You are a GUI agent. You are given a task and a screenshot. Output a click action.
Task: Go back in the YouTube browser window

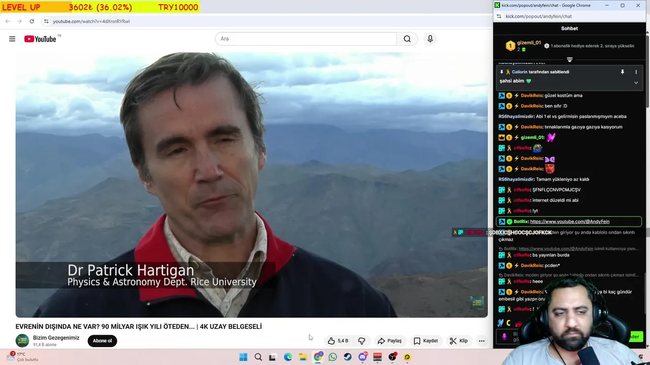(x=8, y=21)
